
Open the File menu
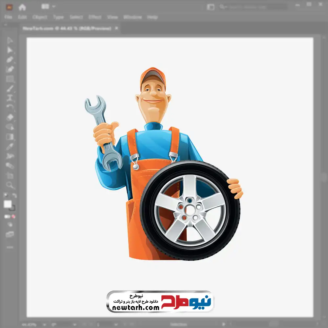pos(8,17)
